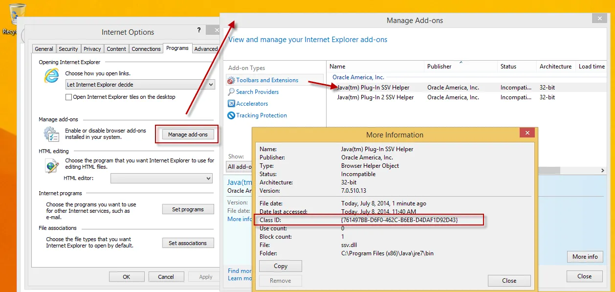Open the HTML editor dropdown
Image resolution: width=615 pixels, height=292 pixels.
161,179
